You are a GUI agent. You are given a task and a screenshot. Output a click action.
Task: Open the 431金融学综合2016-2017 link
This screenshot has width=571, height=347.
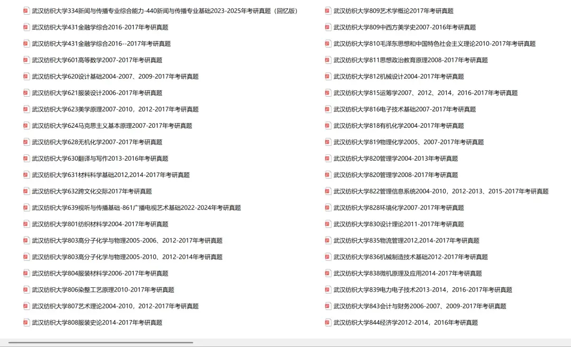[100, 27]
